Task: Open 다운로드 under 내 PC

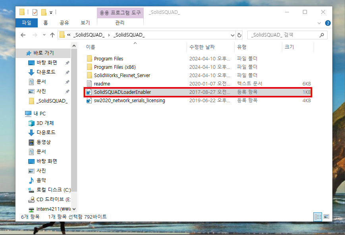Action: click(x=46, y=132)
